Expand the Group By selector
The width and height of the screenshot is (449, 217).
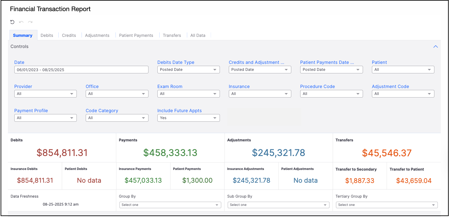pos(170,205)
